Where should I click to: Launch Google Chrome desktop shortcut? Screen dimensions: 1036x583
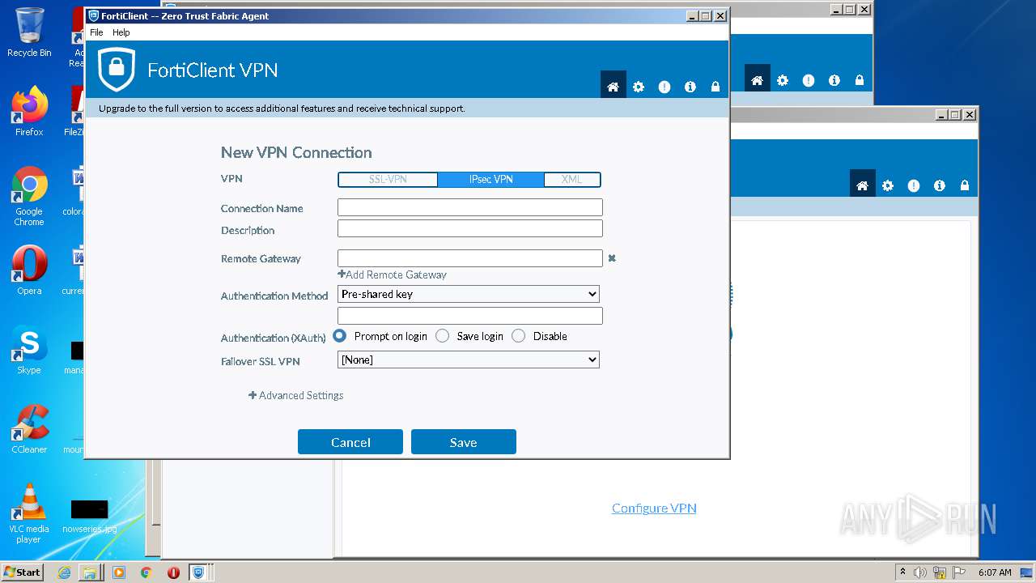29,196
